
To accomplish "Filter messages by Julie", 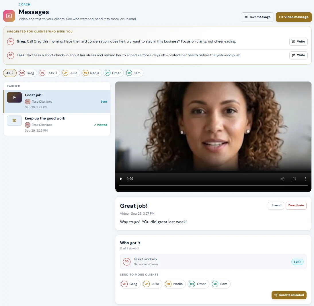I will pos(71,73).
